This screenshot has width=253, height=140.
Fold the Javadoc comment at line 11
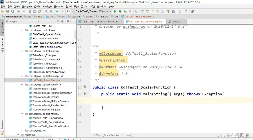click(91, 47)
